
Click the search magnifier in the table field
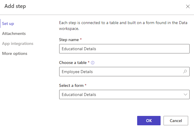click(x=185, y=71)
